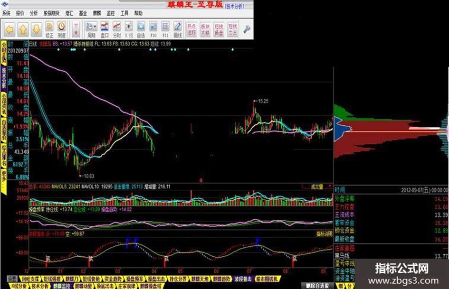Open the 周期 period dropdown in toolbar

(91, 29)
